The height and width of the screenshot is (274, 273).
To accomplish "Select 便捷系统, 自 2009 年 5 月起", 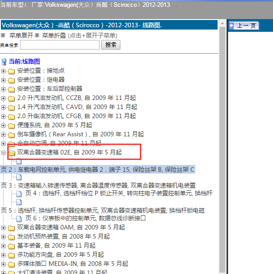I will [55, 125].
